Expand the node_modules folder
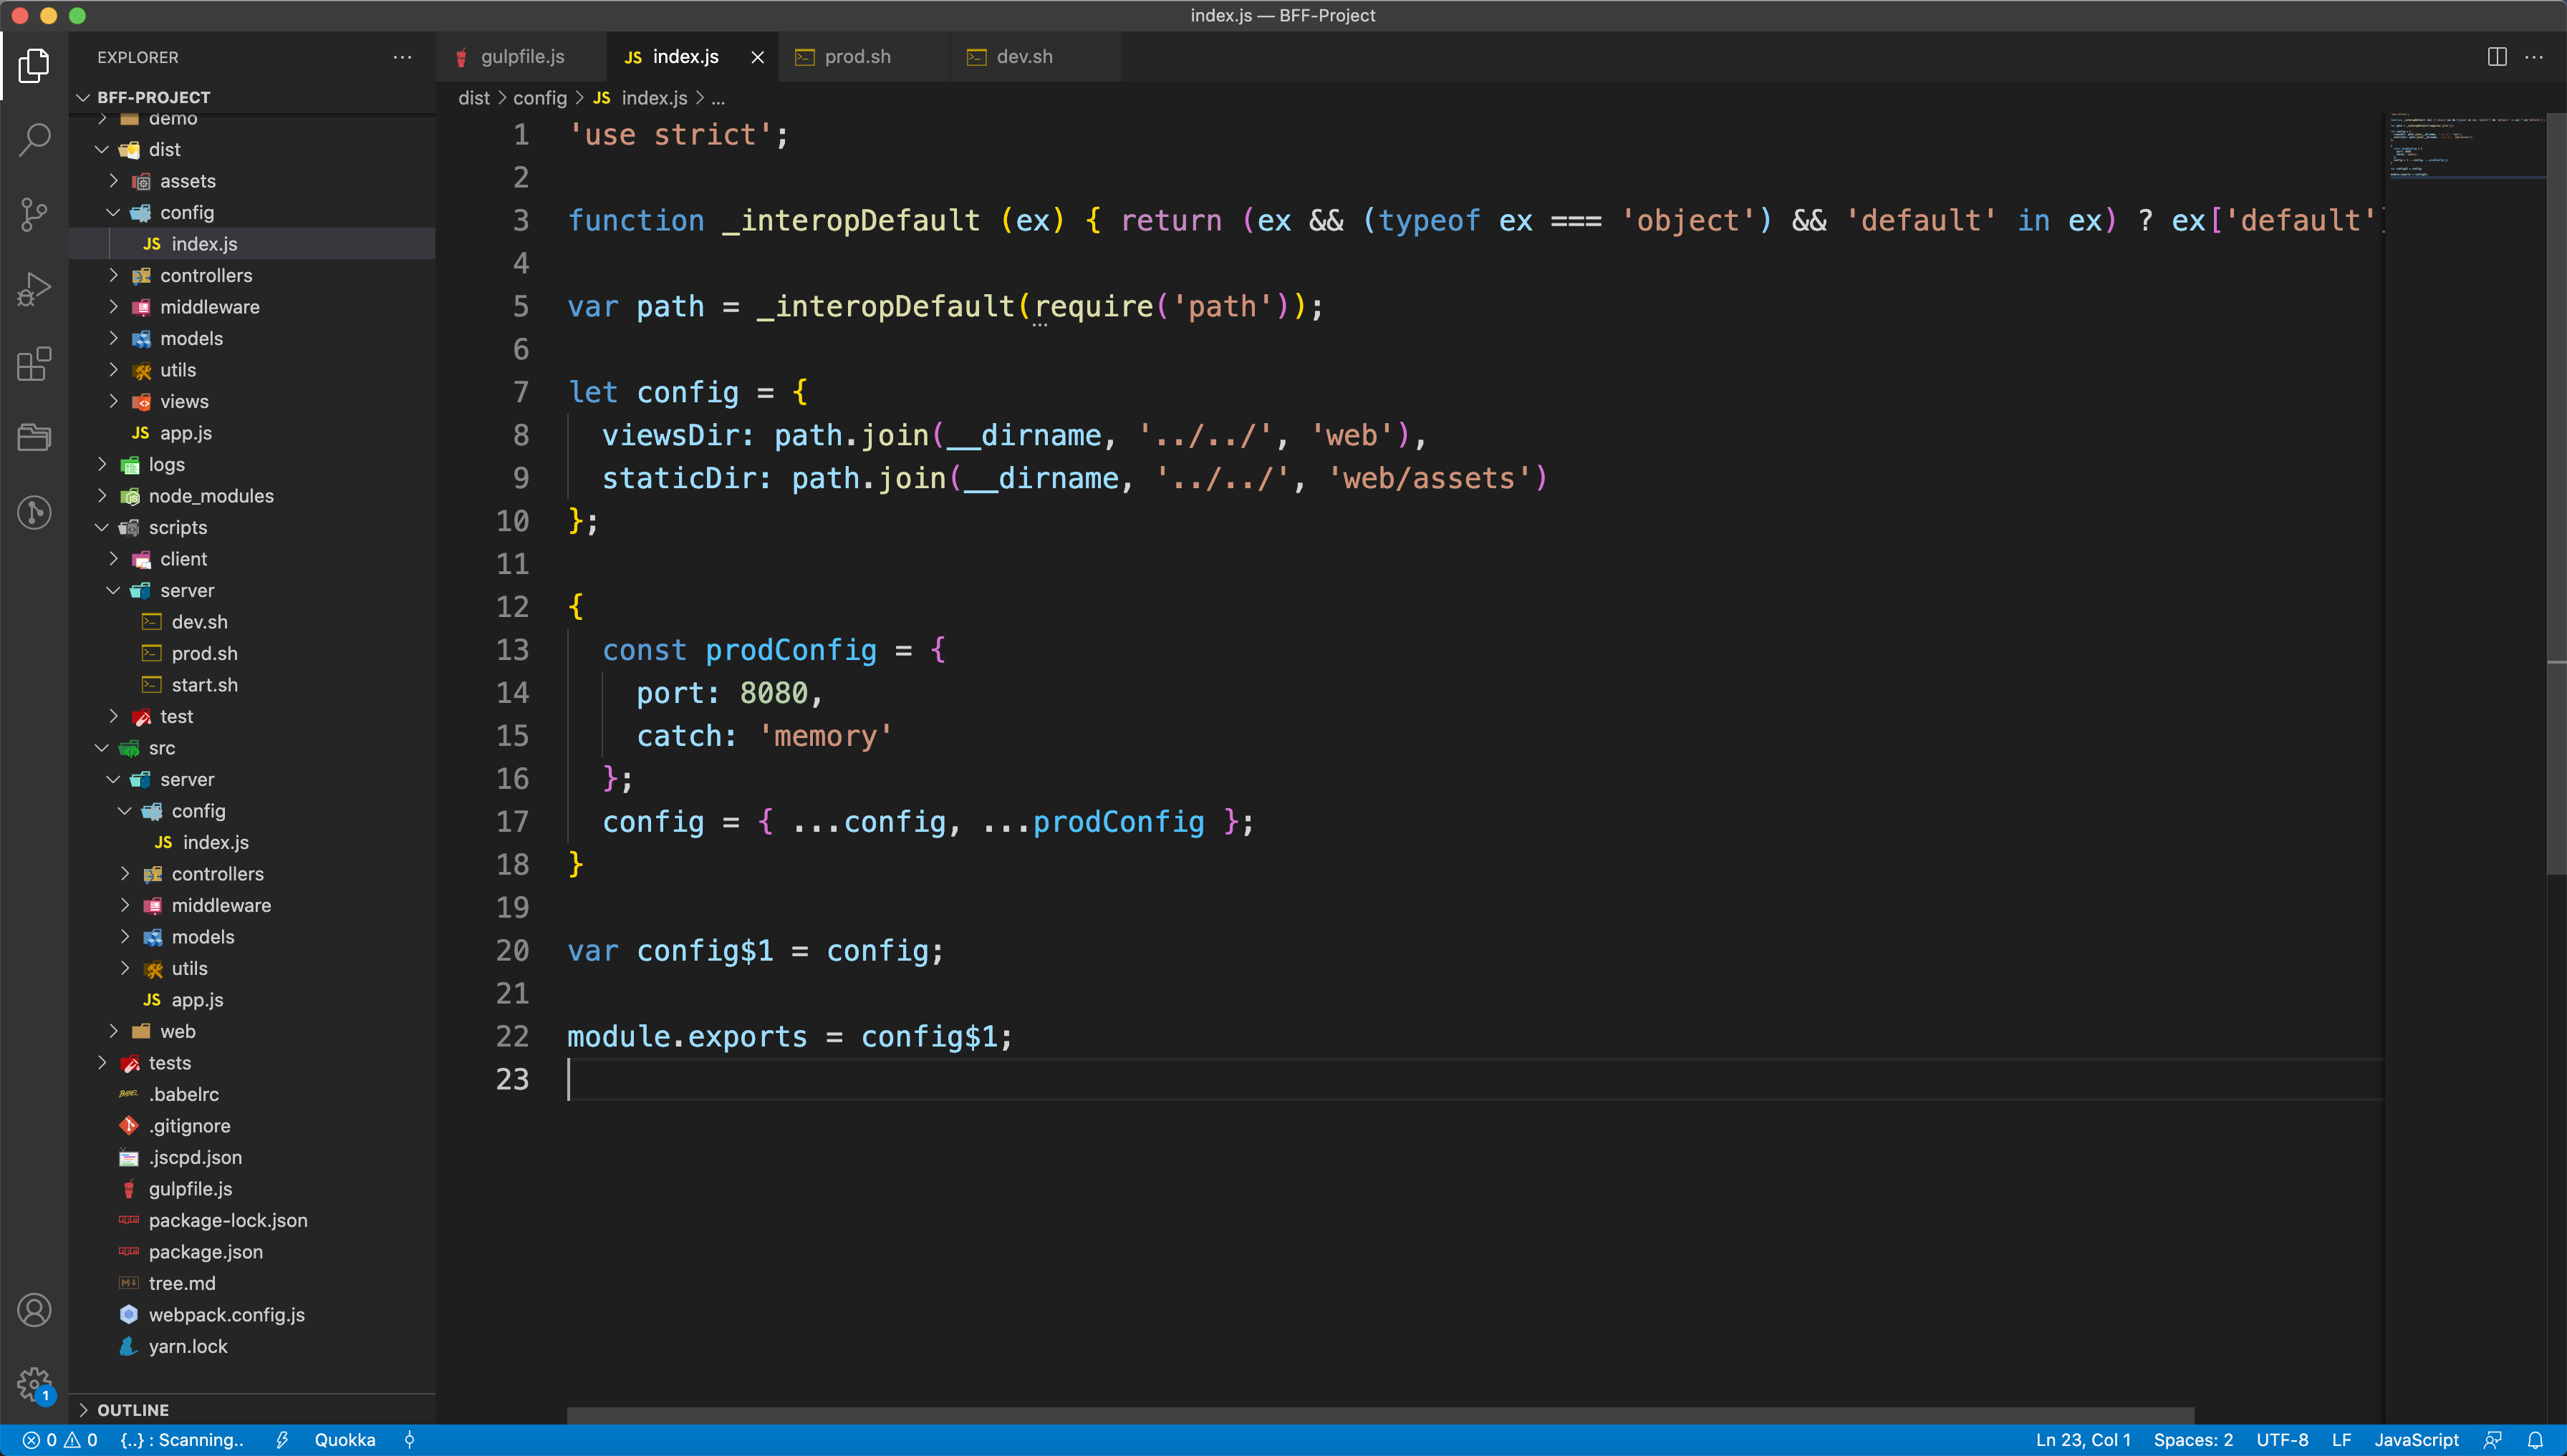Image resolution: width=2567 pixels, height=1456 pixels. point(252,496)
